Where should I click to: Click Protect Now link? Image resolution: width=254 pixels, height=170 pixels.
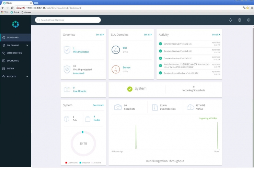[79, 73]
